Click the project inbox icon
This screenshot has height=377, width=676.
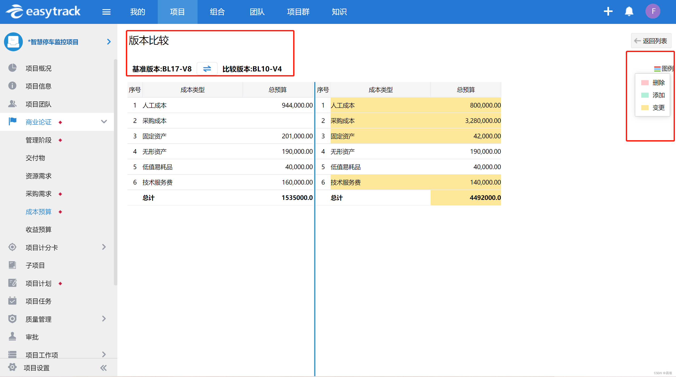(13, 42)
